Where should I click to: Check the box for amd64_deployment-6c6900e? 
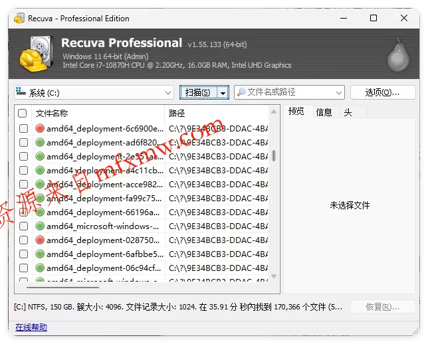pyautogui.click(x=24, y=128)
